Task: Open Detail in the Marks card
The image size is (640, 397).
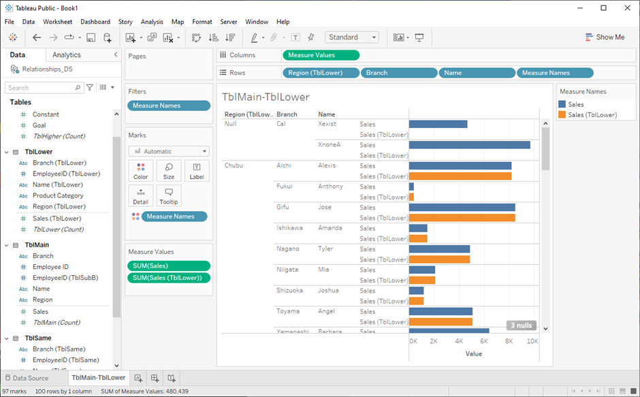Action: pos(141,196)
